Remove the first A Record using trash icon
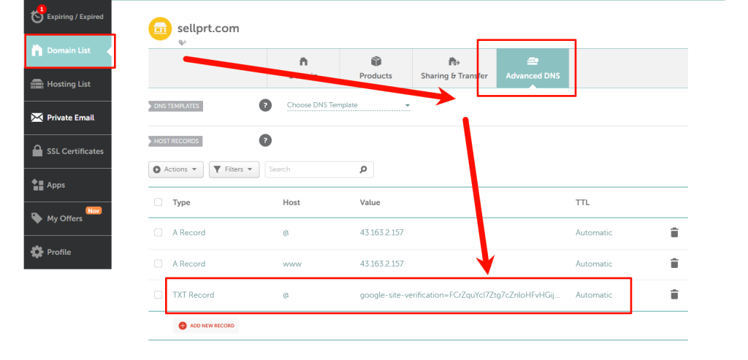 (x=674, y=233)
